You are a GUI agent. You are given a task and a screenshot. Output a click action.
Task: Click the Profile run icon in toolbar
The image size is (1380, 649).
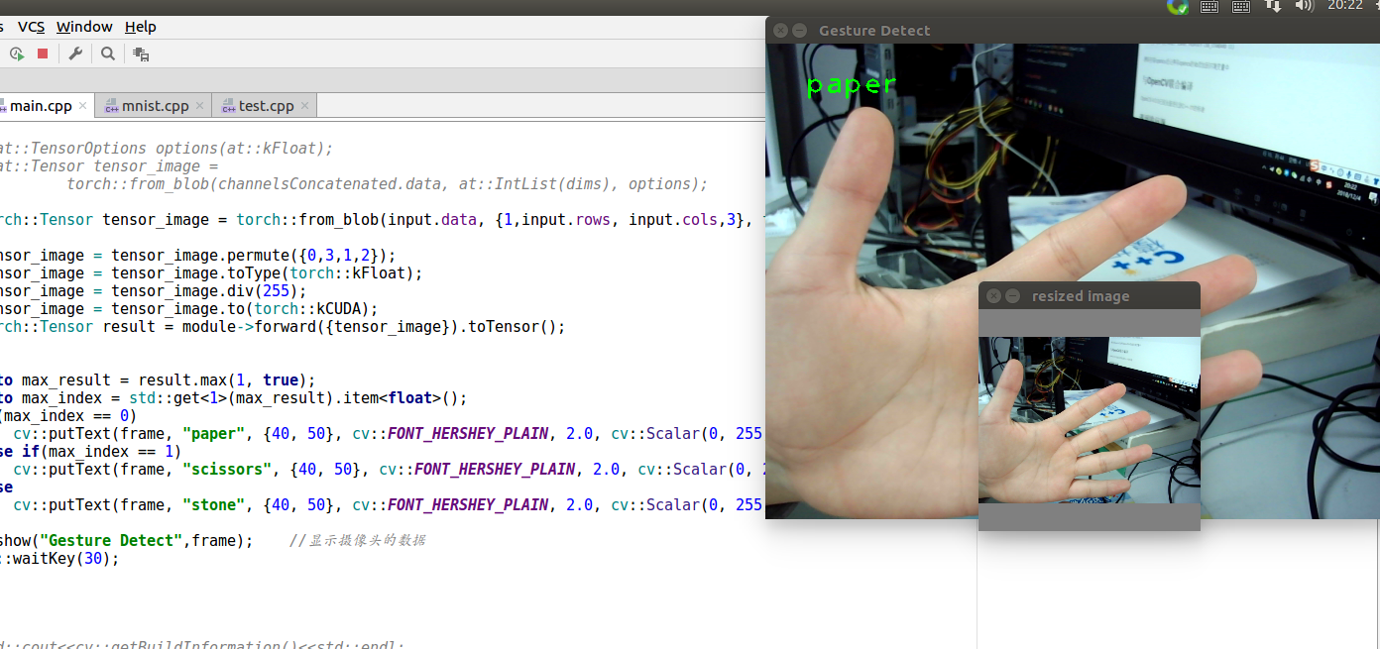(17, 54)
